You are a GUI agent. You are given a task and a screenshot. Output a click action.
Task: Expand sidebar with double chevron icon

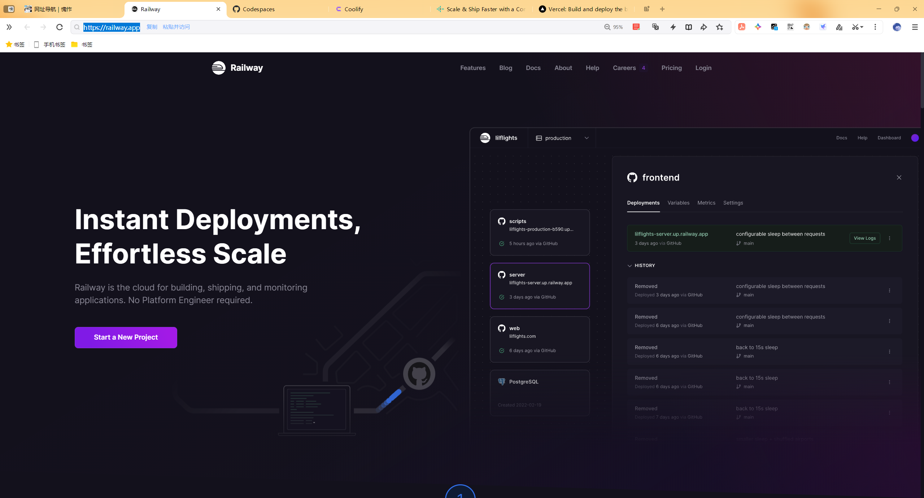click(x=9, y=27)
